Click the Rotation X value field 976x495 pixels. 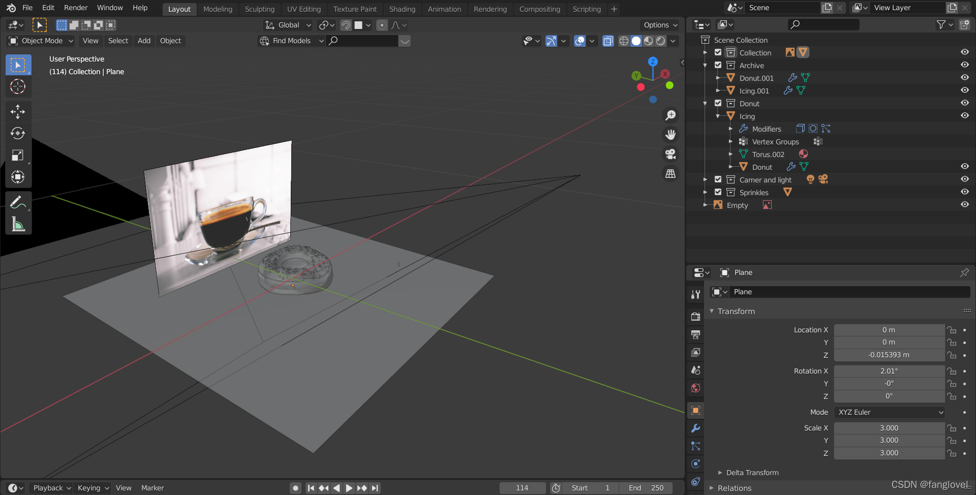(890, 371)
